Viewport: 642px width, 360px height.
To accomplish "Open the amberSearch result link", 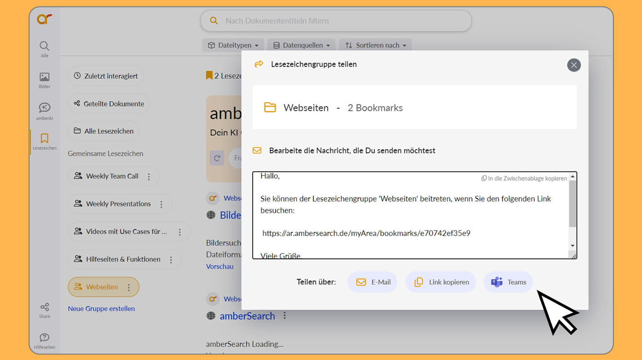I will [x=247, y=316].
